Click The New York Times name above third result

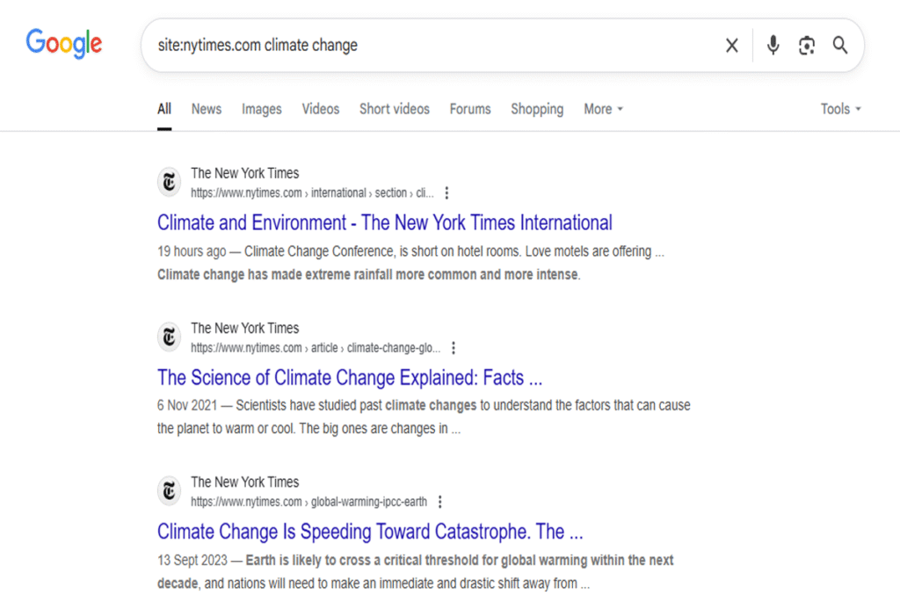coord(245,482)
